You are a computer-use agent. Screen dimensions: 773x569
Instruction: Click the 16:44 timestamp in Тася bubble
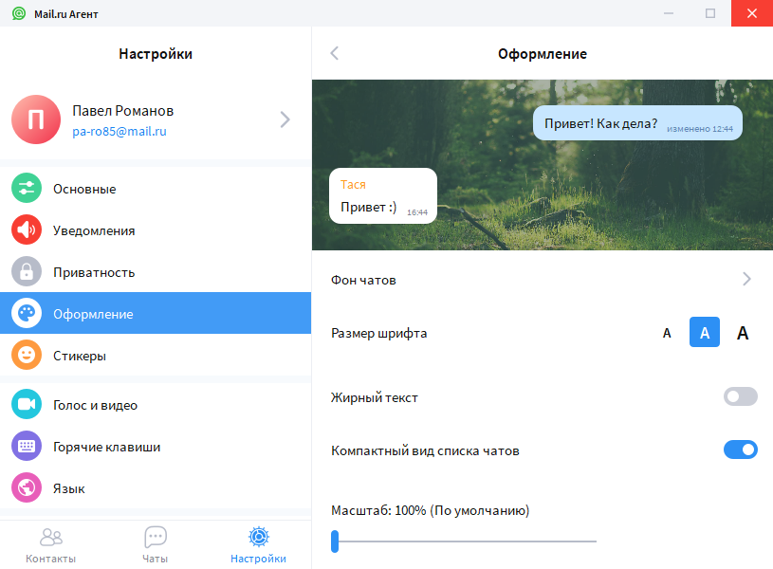[x=417, y=212]
